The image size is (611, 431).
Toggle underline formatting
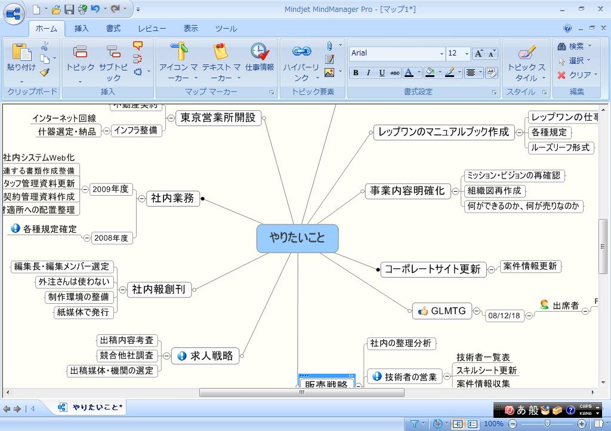(381, 73)
